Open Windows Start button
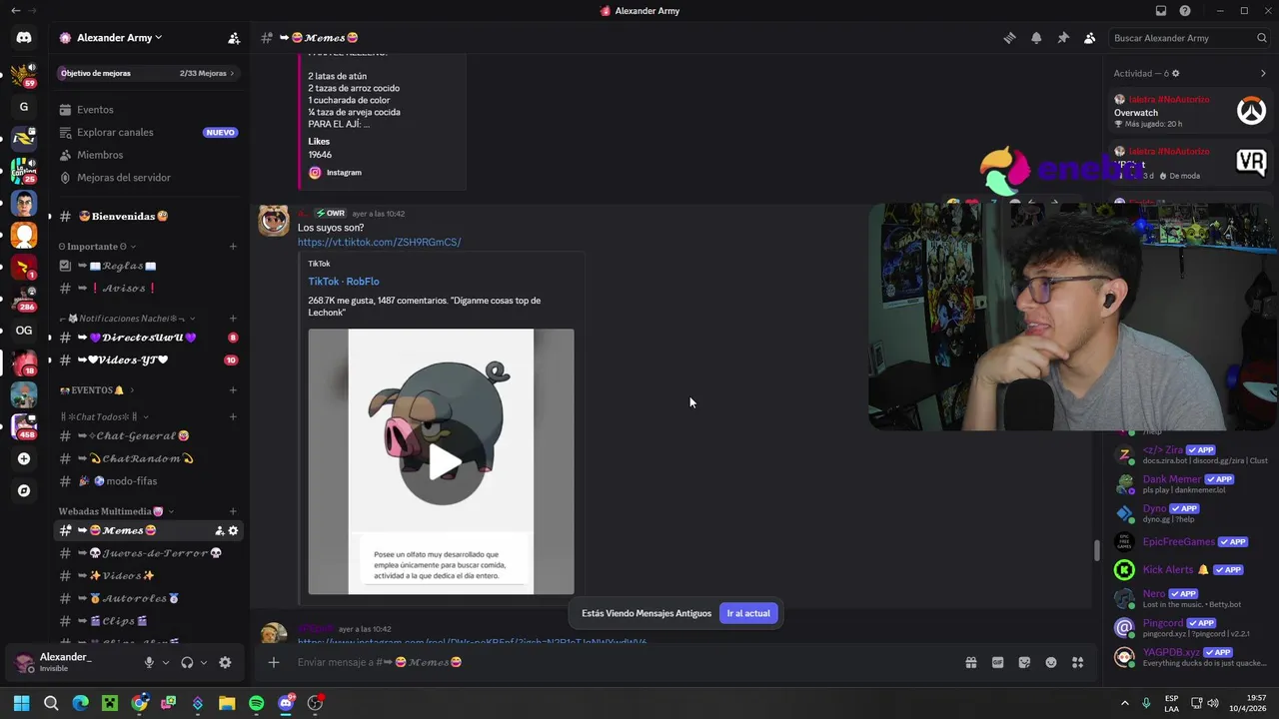The image size is (1279, 719). point(21,703)
